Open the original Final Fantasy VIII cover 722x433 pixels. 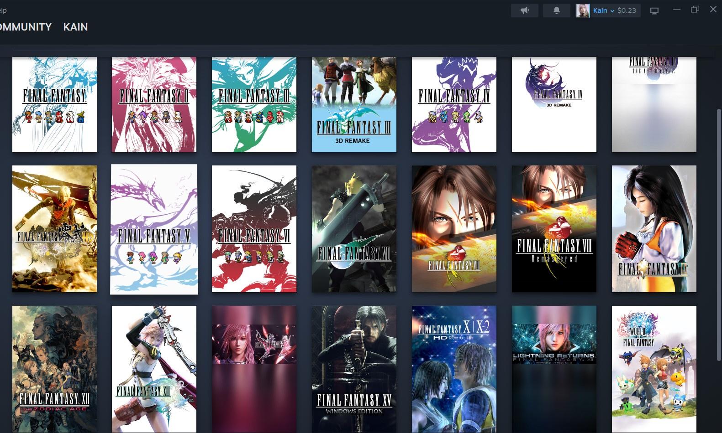pos(454,229)
